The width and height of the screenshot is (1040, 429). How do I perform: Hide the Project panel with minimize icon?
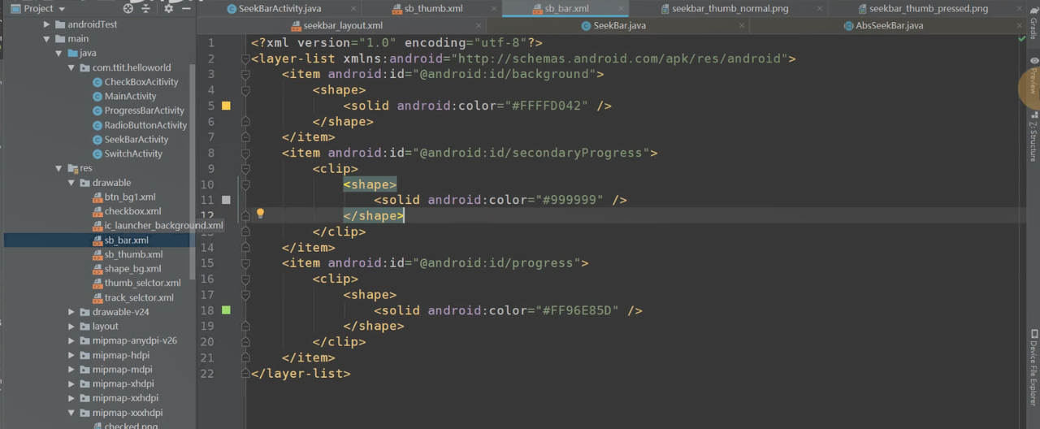pyautogui.click(x=186, y=9)
